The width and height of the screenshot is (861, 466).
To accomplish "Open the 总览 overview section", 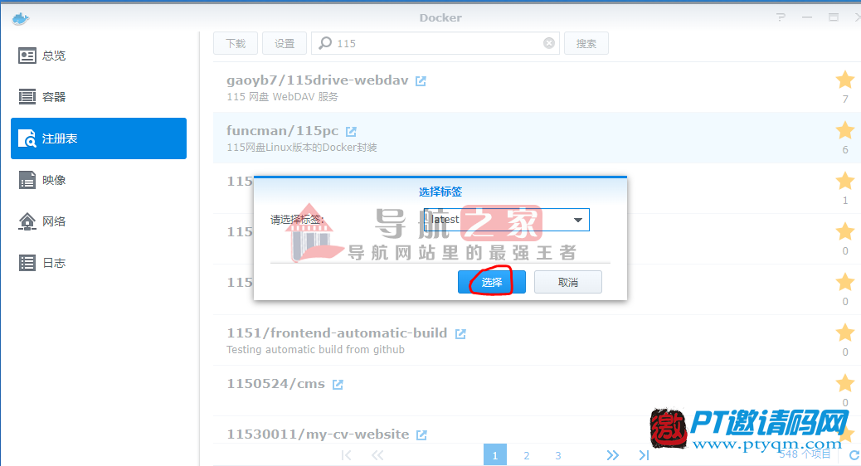I will 99,56.
